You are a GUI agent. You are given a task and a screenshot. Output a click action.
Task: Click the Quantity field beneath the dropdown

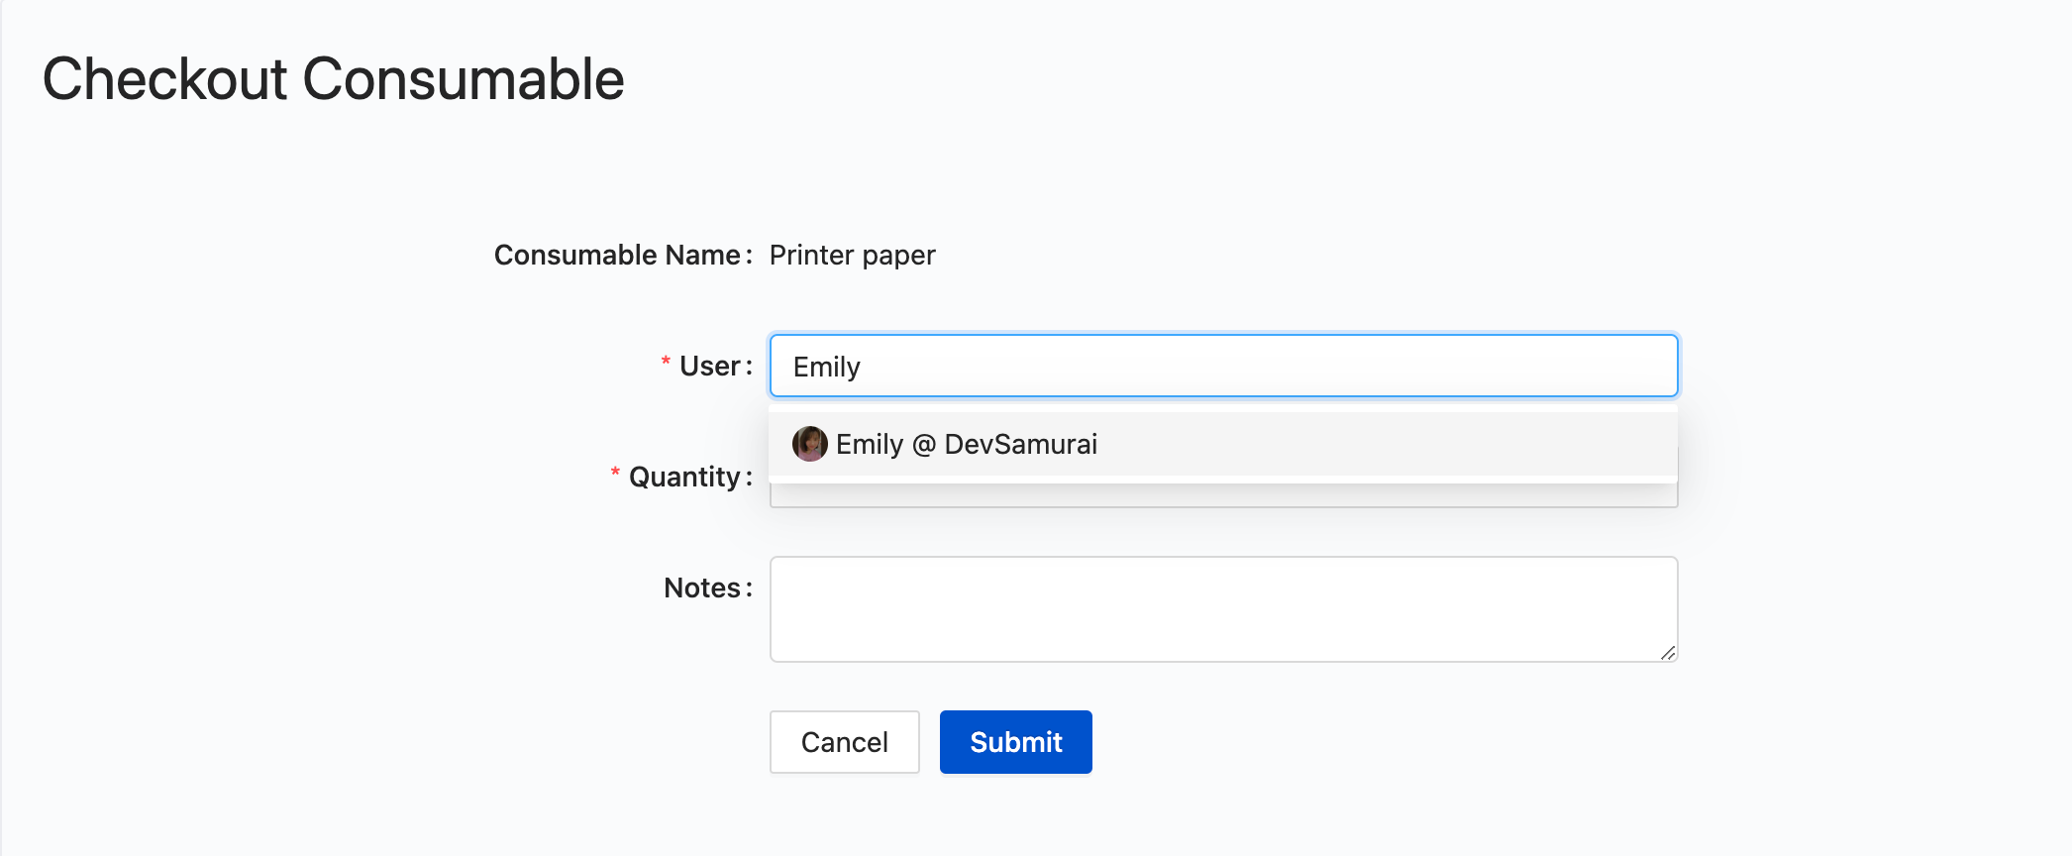click(x=1223, y=495)
